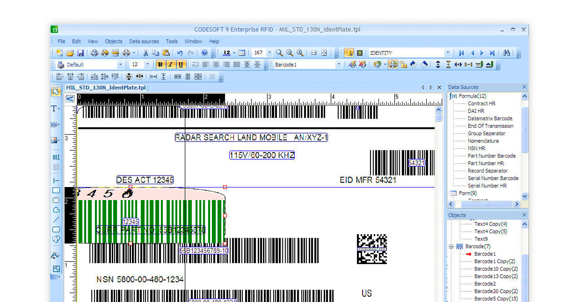
Task: Select Barcode1 in Objects tree
Action: (485, 254)
